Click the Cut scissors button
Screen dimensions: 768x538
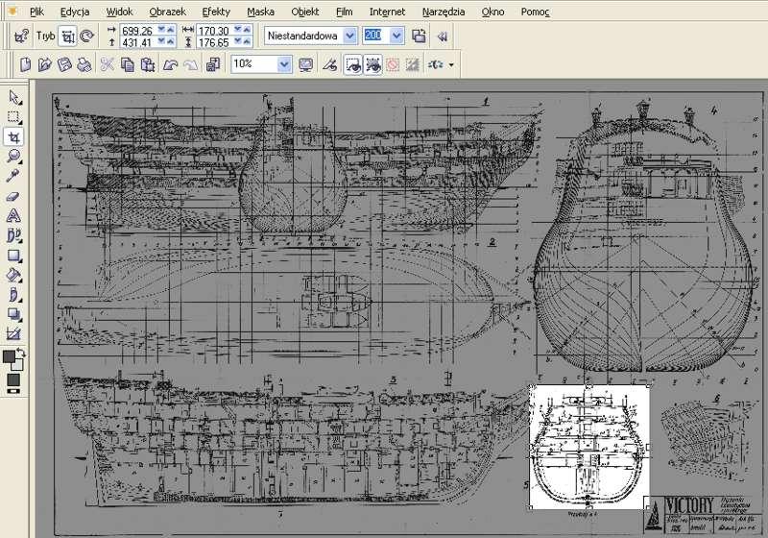click(107, 64)
